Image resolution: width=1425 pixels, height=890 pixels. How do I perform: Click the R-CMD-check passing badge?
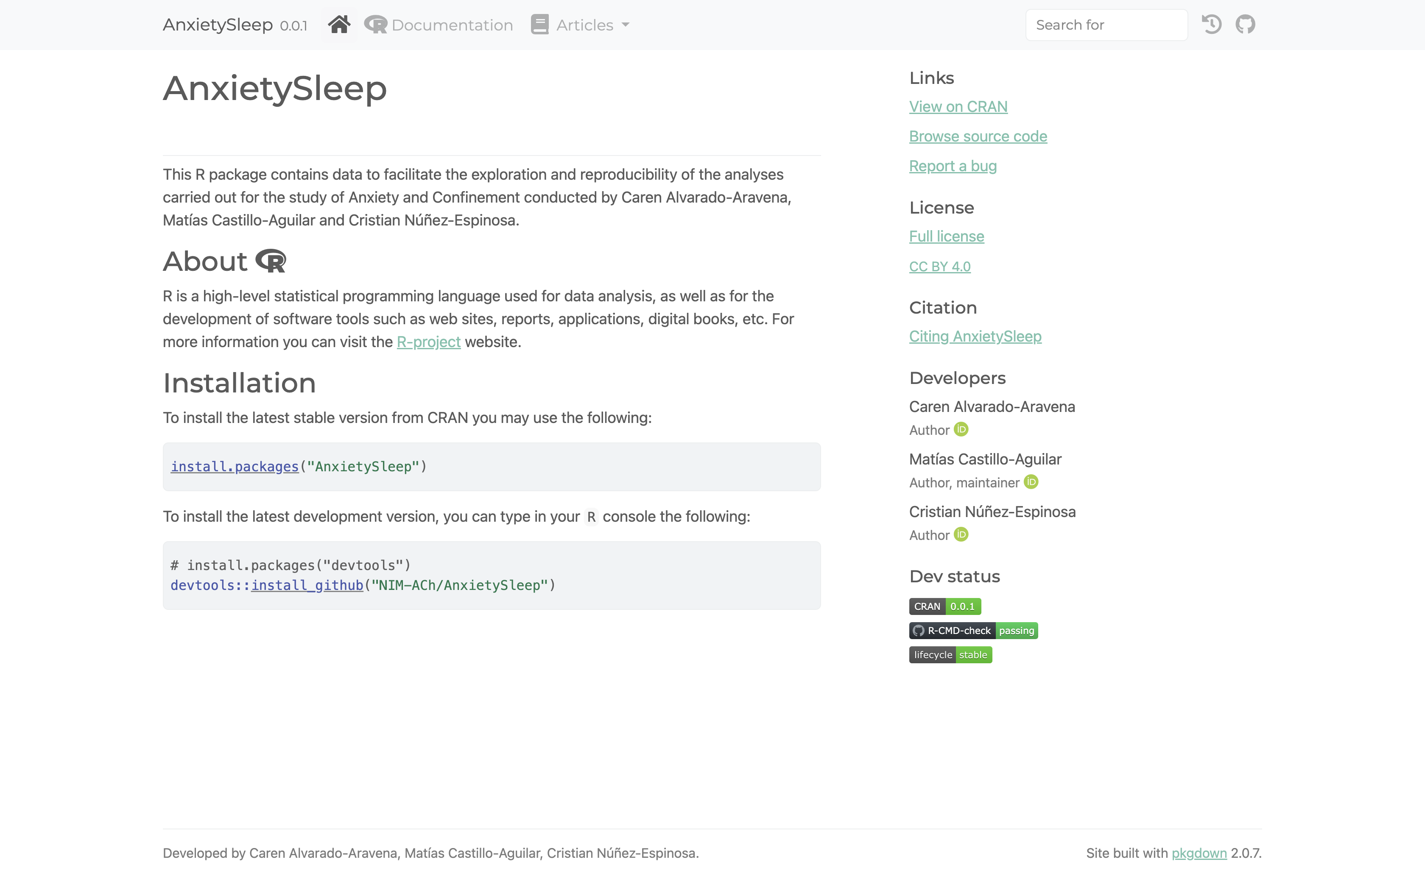point(973,631)
